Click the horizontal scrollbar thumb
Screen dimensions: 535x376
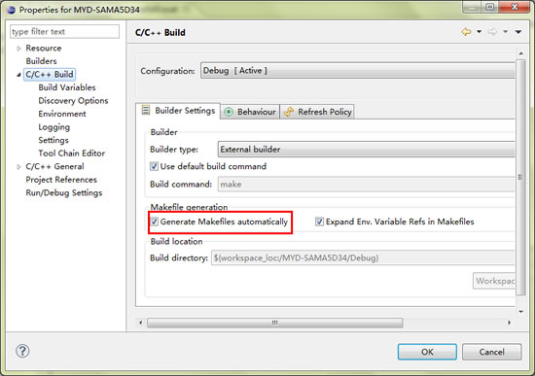274,323
